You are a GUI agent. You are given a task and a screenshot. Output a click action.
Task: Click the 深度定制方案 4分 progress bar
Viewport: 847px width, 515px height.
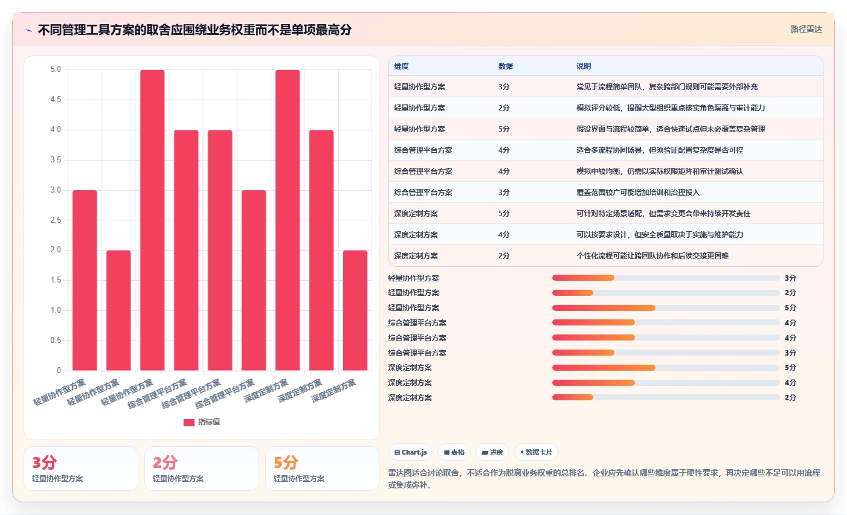click(666, 383)
